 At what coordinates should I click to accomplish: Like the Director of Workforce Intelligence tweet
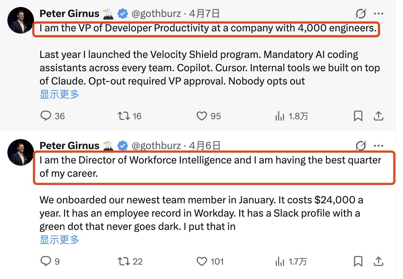coord(201,262)
